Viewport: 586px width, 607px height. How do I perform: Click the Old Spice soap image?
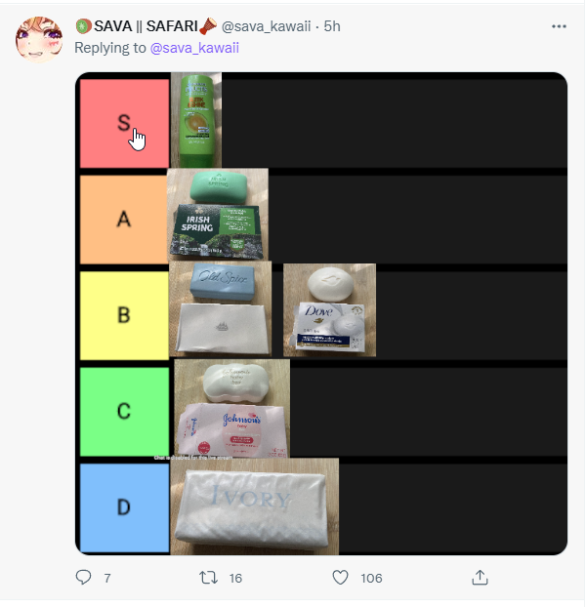point(221,308)
